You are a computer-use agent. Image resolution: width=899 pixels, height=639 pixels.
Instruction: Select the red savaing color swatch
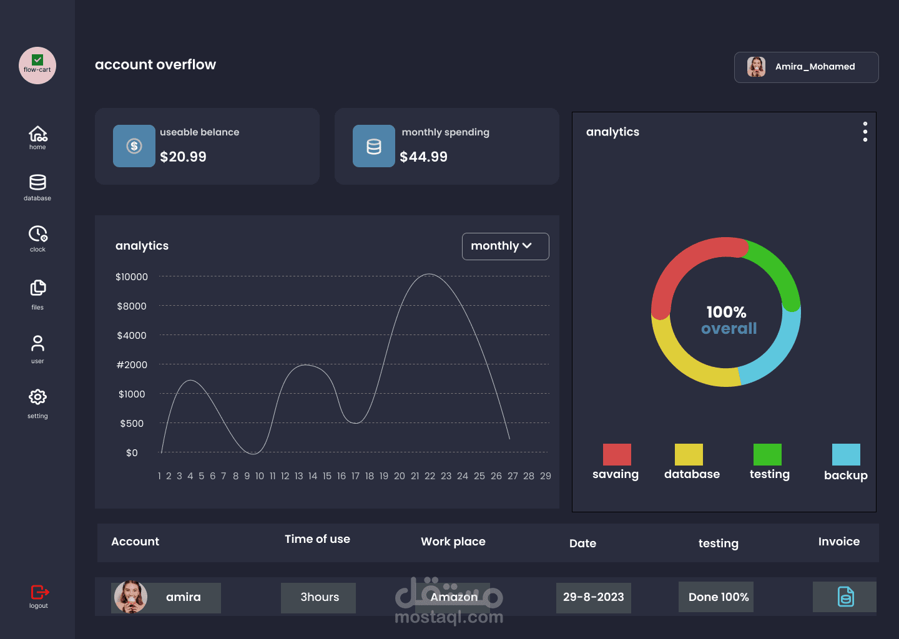tap(617, 454)
